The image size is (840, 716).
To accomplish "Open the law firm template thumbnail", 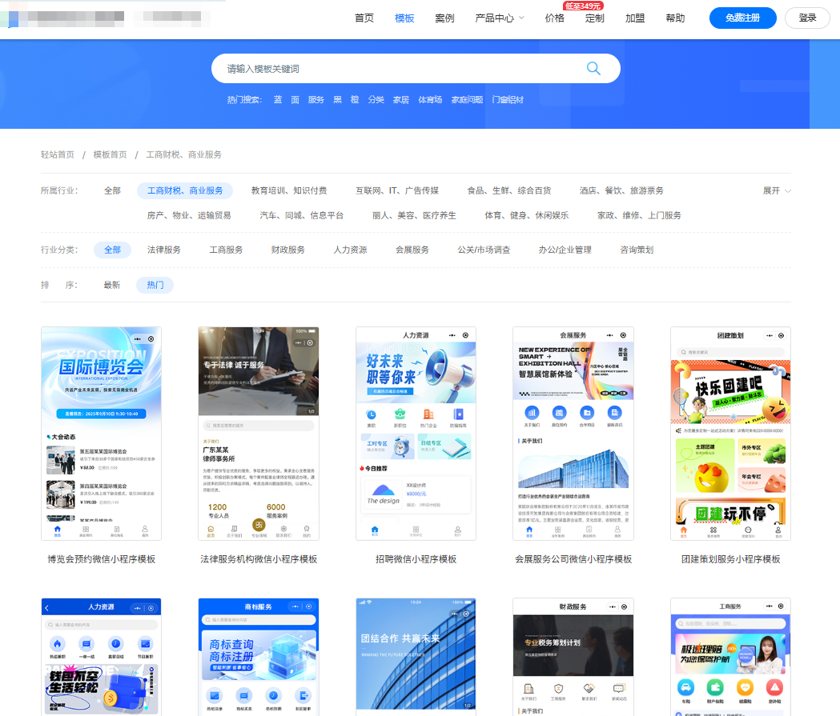I will (x=259, y=434).
